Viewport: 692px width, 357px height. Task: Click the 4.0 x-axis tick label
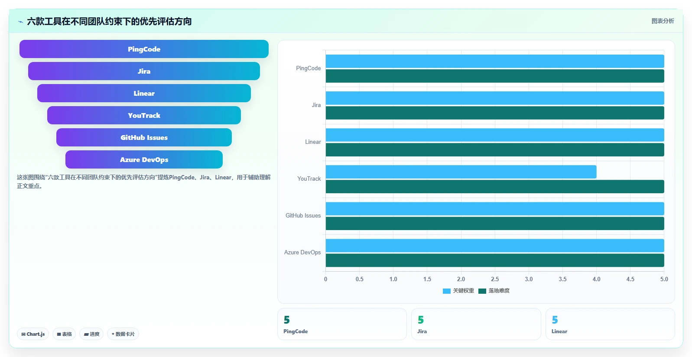pos(596,279)
